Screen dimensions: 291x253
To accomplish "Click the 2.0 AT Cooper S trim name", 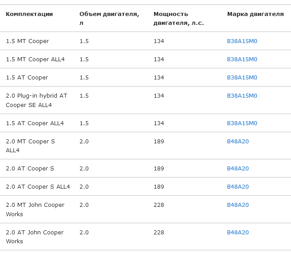I will coord(30,169).
